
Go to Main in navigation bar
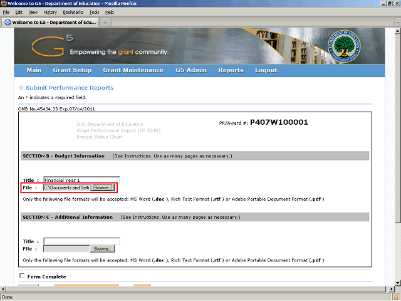point(34,70)
